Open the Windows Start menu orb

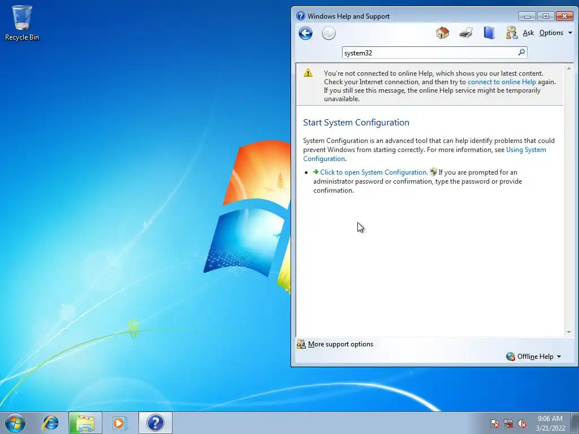point(15,423)
